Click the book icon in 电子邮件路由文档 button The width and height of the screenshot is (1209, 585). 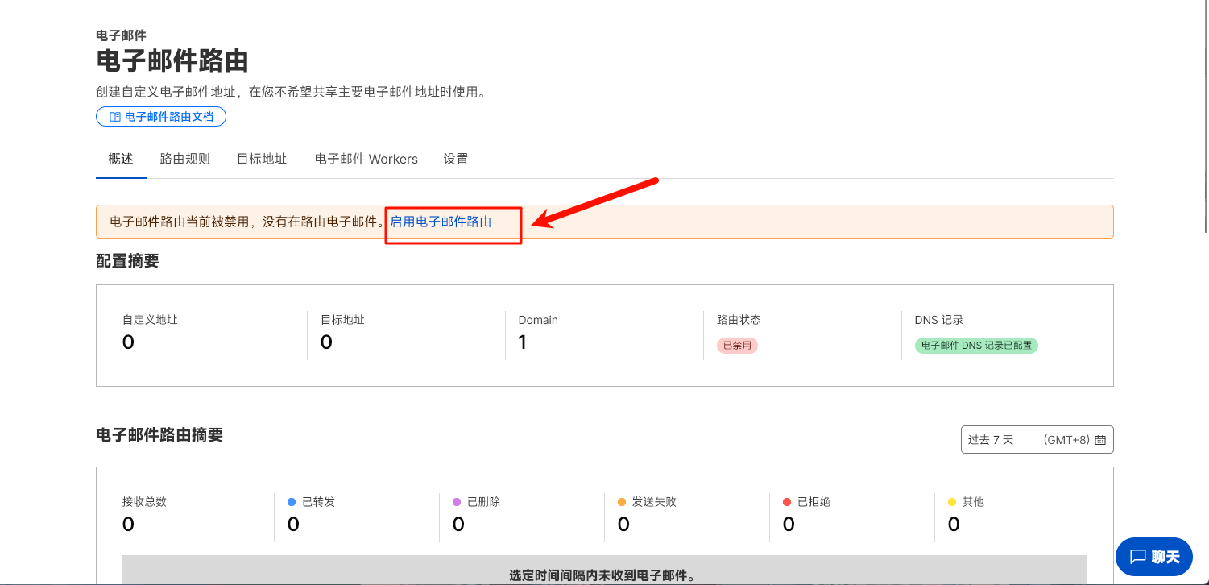(114, 117)
